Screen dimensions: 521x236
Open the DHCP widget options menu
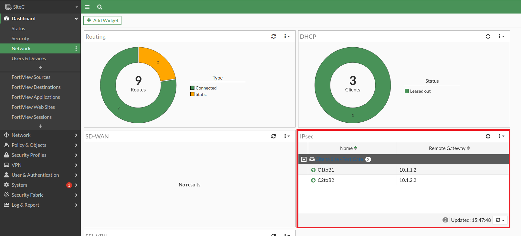point(501,36)
